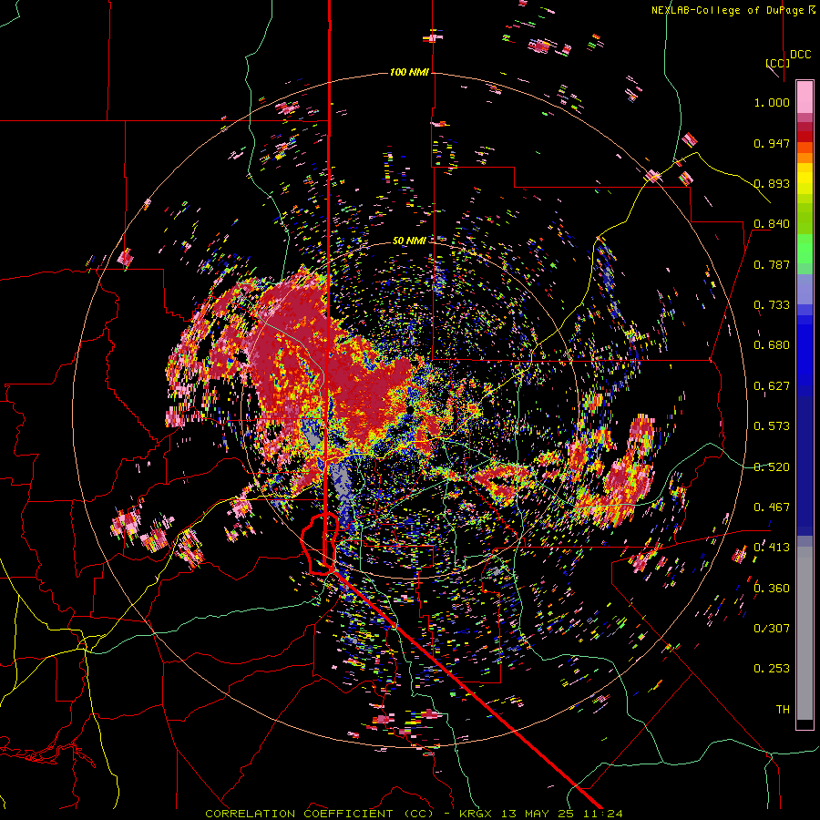Click the pink top segment of the color bar
820x820 pixels.
[x=805, y=97]
